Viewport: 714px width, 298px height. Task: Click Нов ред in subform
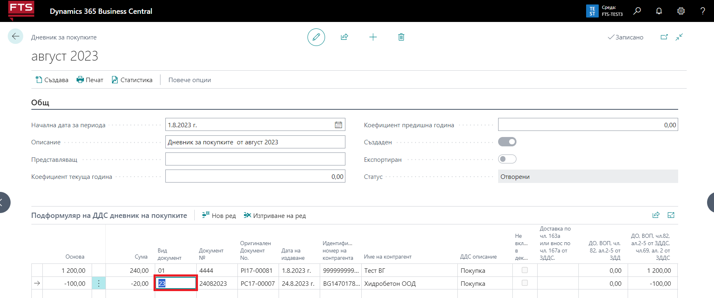point(219,215)
